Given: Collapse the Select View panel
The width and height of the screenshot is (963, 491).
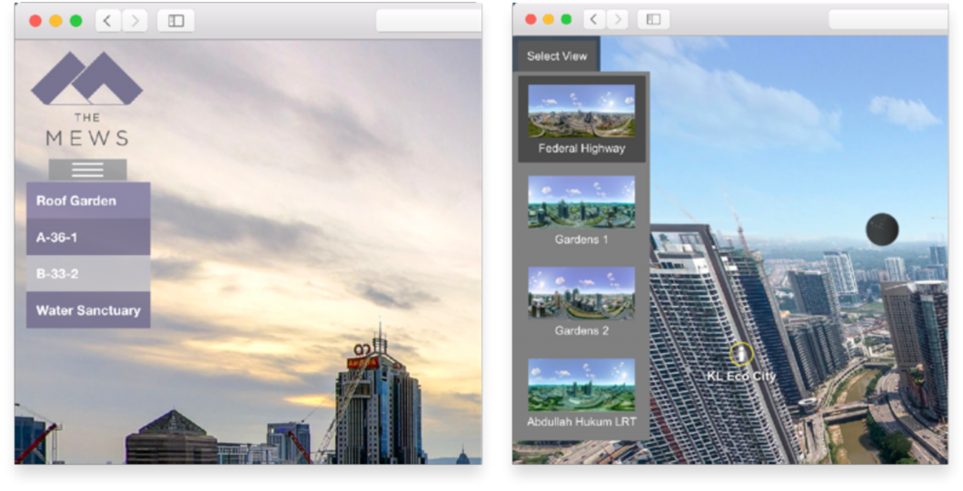Looking at the screenshot, I should point(557,56).
